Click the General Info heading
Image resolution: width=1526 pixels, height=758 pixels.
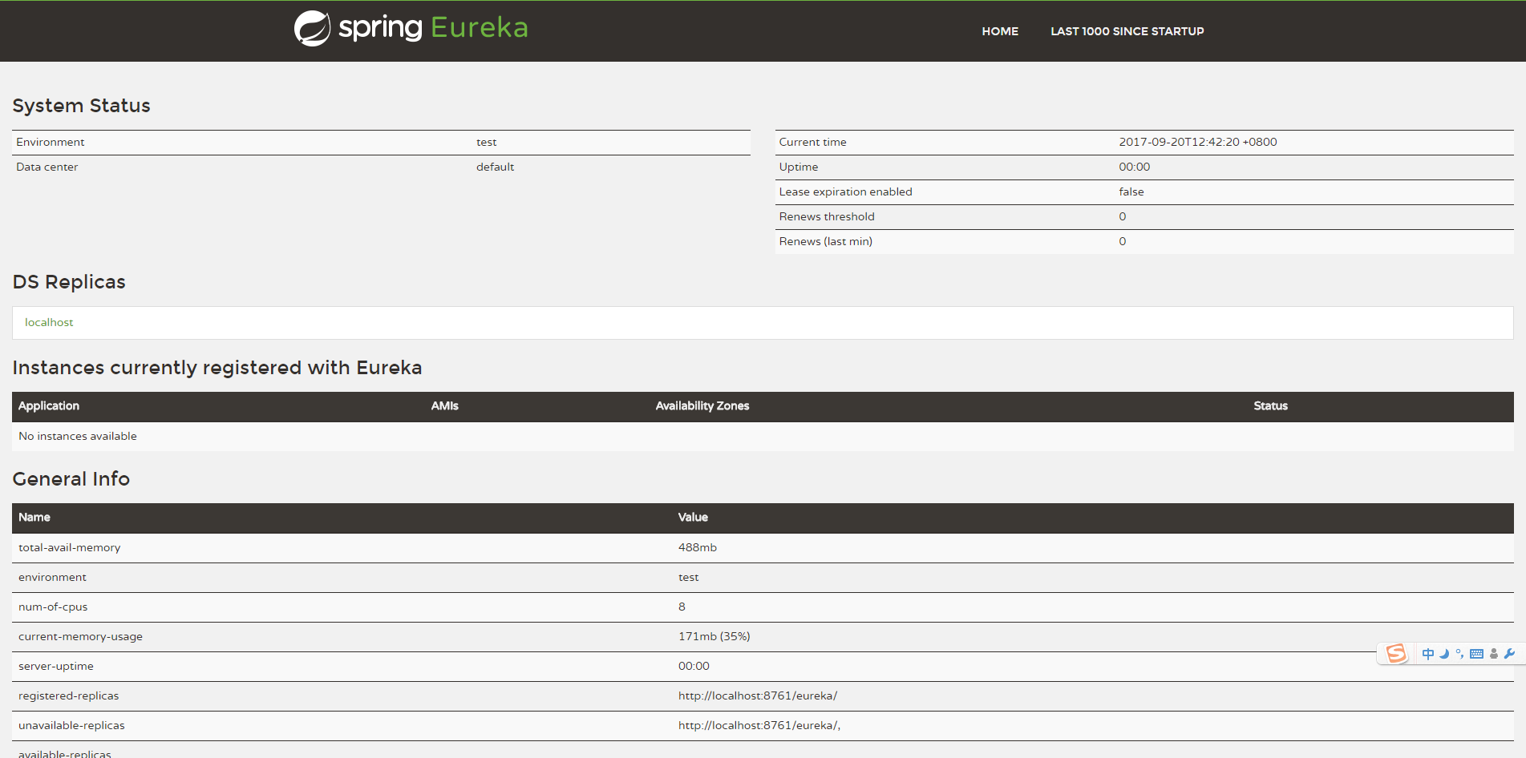(x=71, y=478)
